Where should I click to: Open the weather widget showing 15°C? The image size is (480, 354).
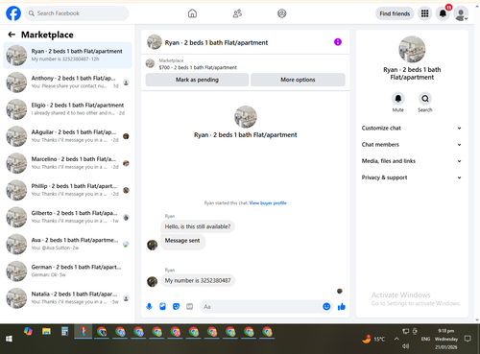click(x=373, y=339)
